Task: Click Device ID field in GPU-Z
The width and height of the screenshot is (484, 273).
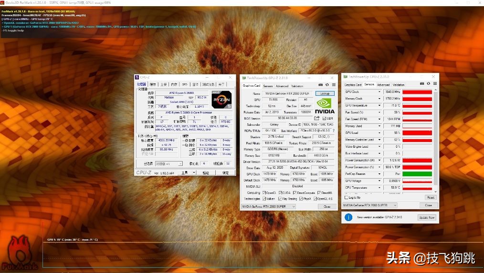Action: click(x=317, y=124)
